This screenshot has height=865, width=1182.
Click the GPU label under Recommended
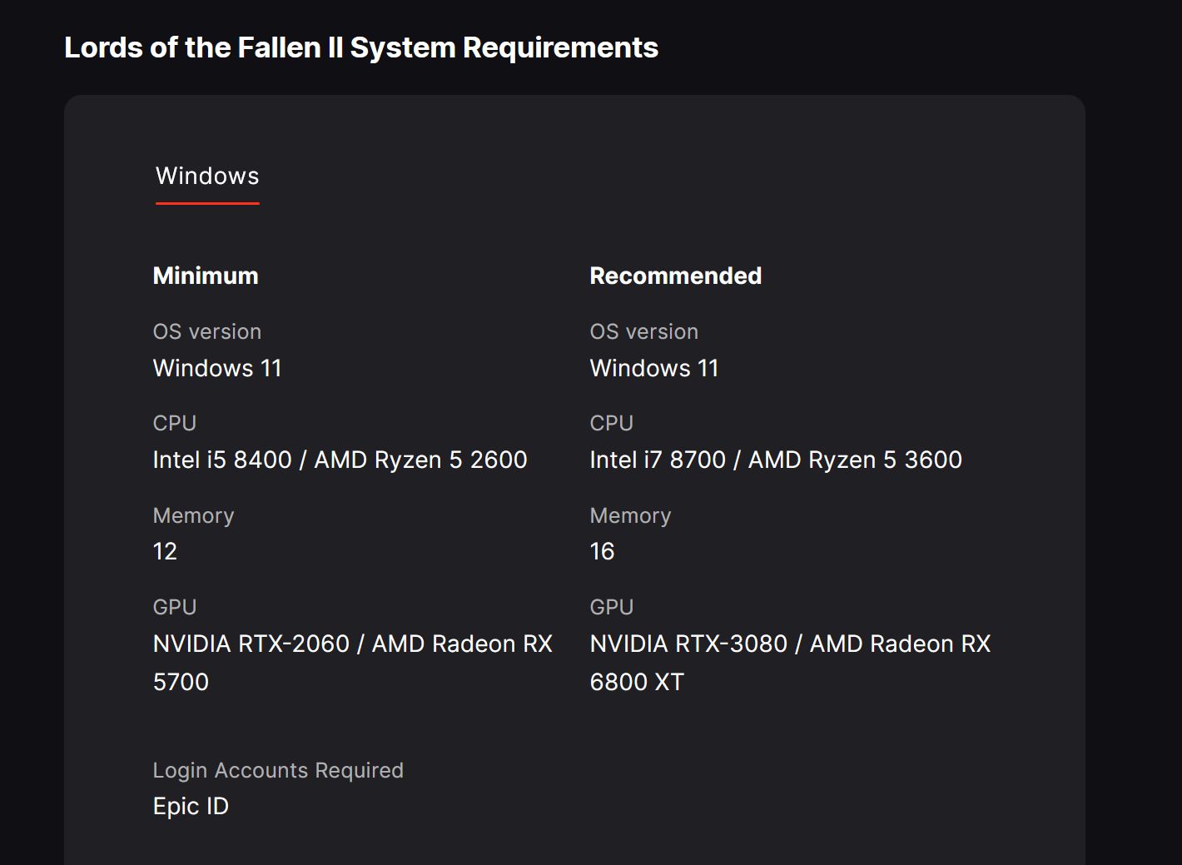(612, 607)
